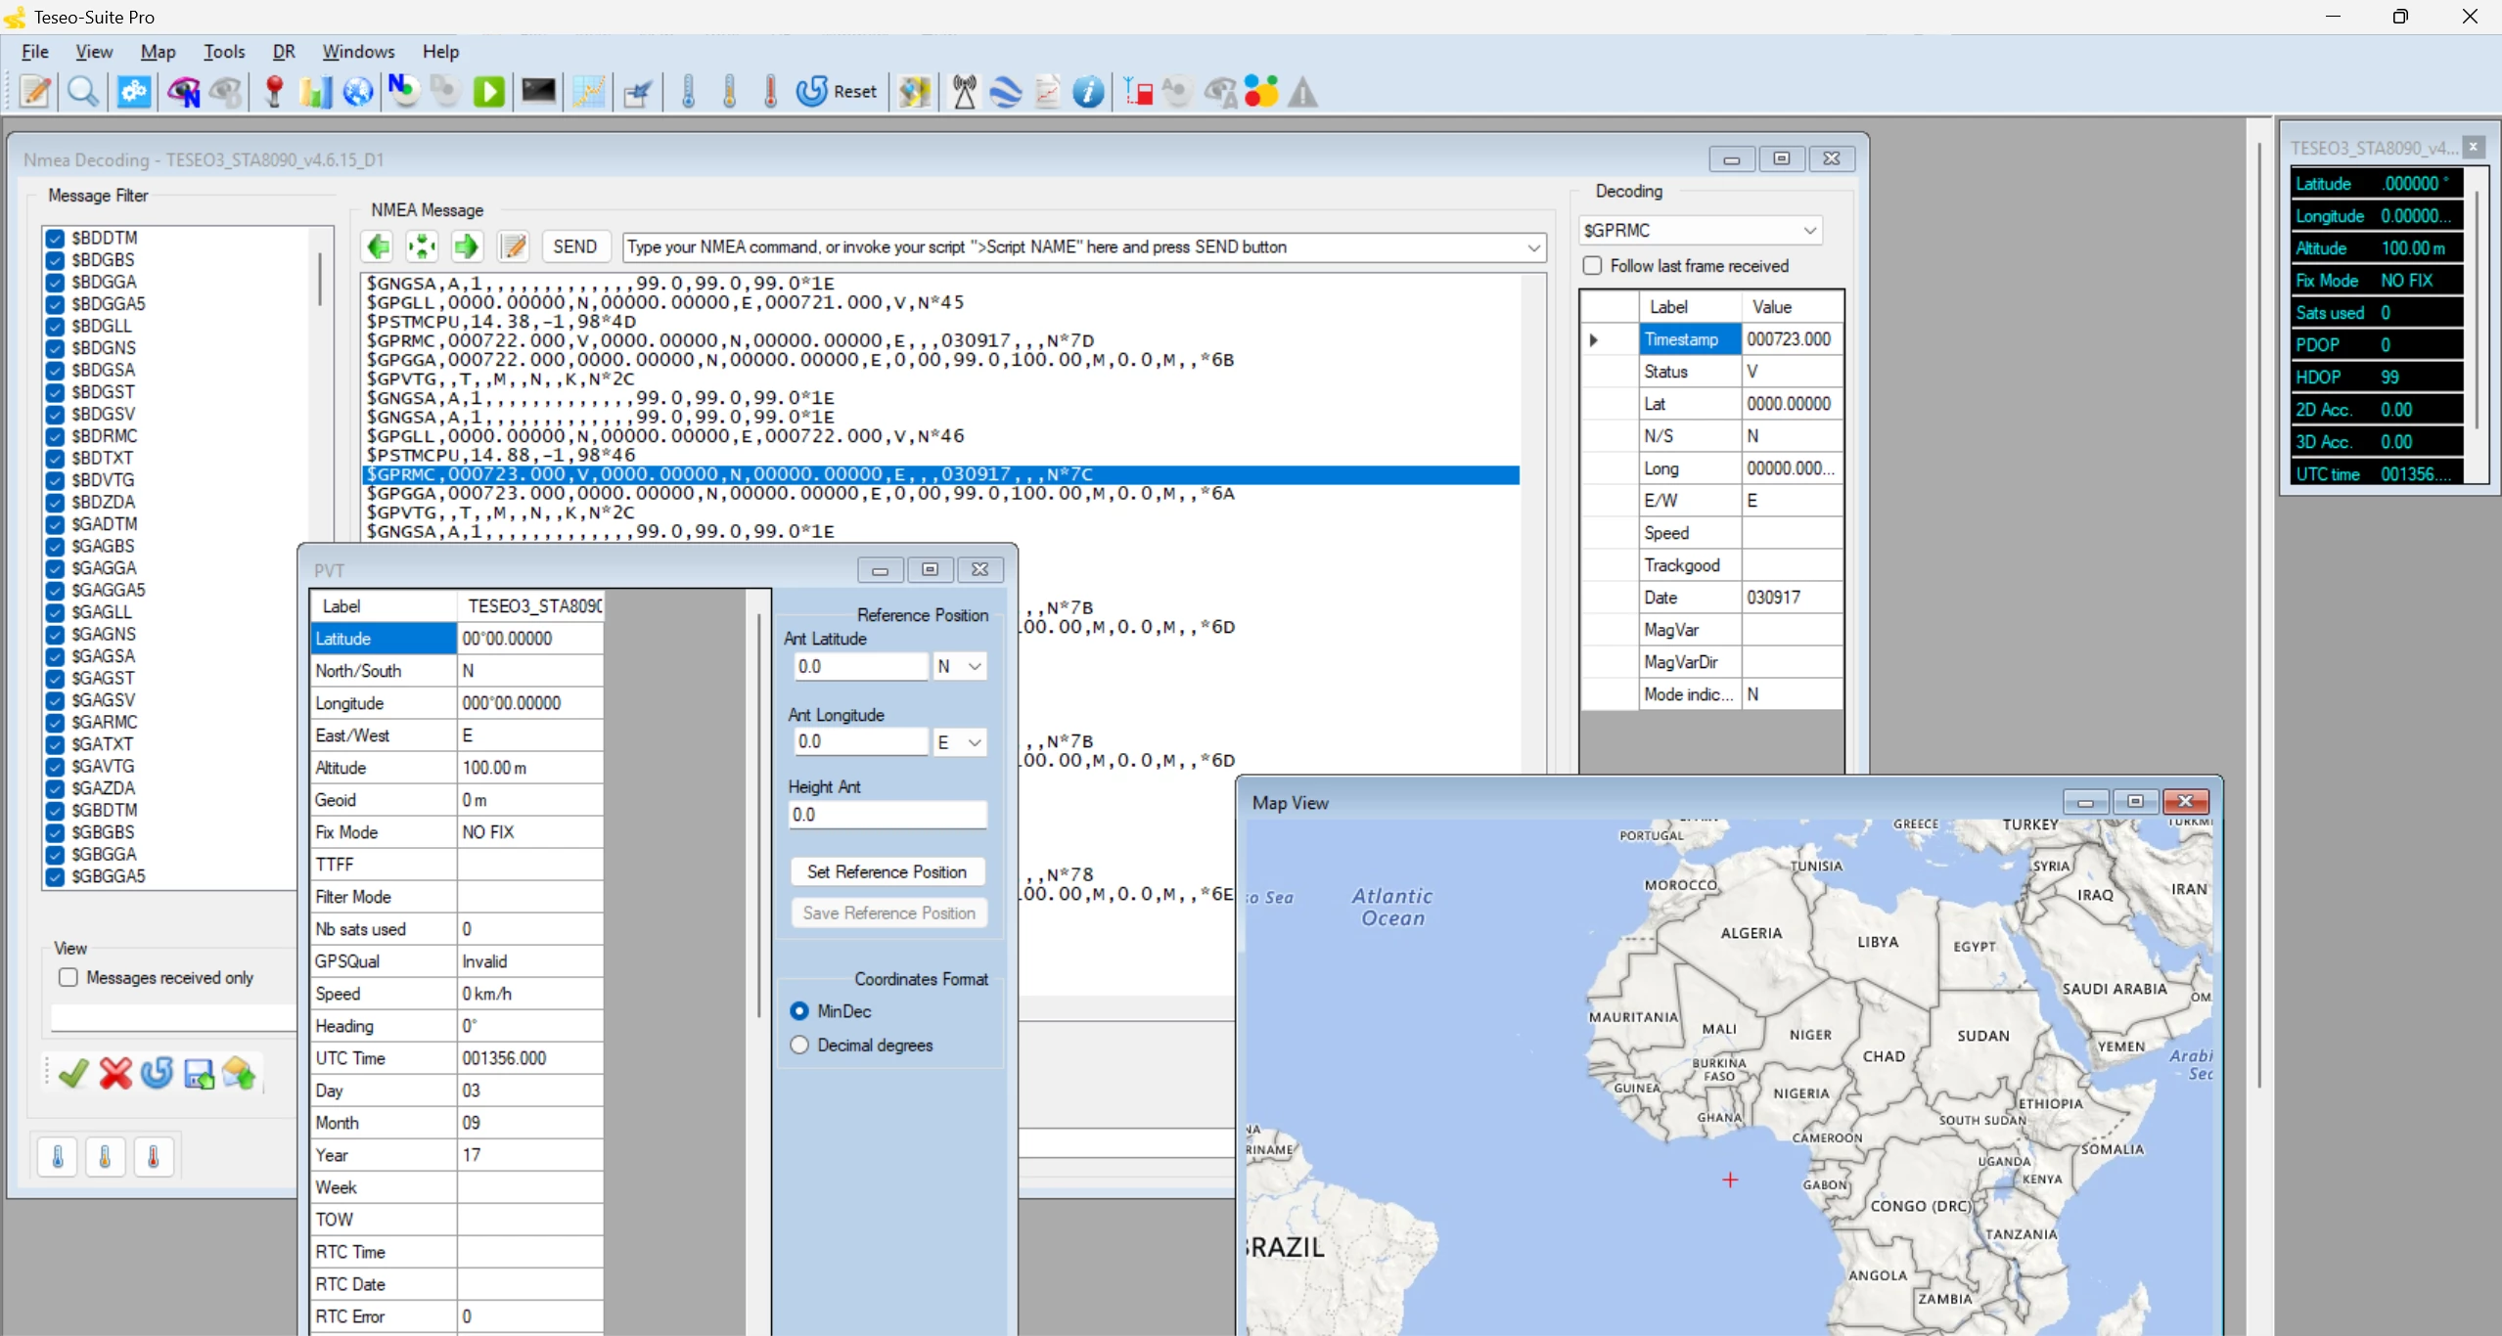Click the save disk icon under Message Filter
This screenshot has width=2502, height=1336.
point(199,1074)
